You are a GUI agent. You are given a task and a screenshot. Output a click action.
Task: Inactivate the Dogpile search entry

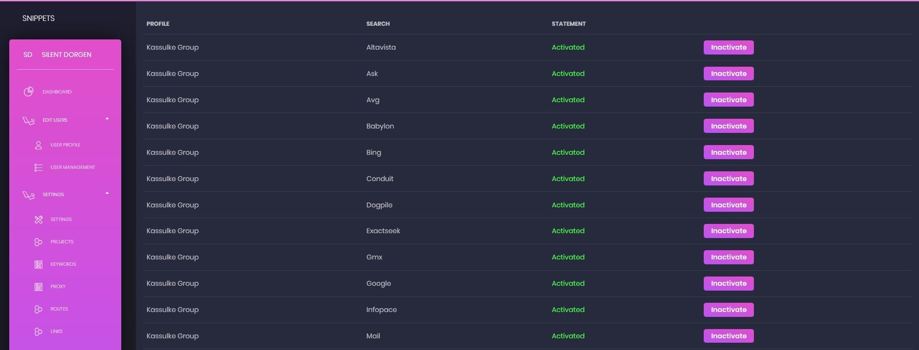(728, 205)
